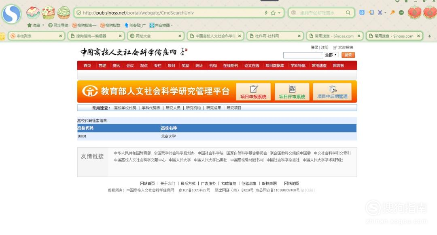Screen dimensions: 437x235
Task: Open the 项目评审系统 button
Action: 292,92
